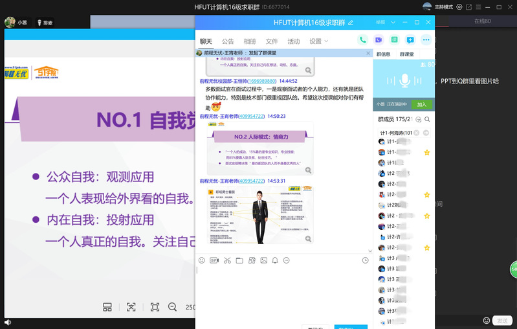
Task: Open the emoji picker in chat toolbar
Action: click(x=202, y=260)
